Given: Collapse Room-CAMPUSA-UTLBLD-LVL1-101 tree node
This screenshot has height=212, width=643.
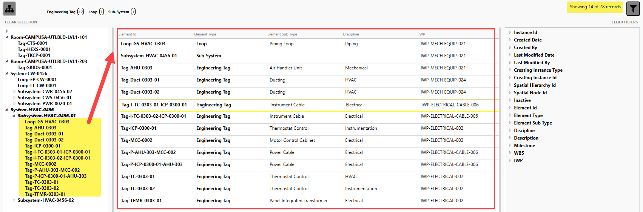Looking at the screenshot, I should coord(7,37).
